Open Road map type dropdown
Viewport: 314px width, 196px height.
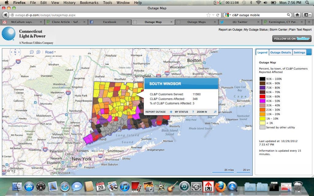click(51, 52)
